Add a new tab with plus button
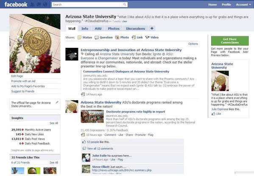 click(x=152, y=28)
